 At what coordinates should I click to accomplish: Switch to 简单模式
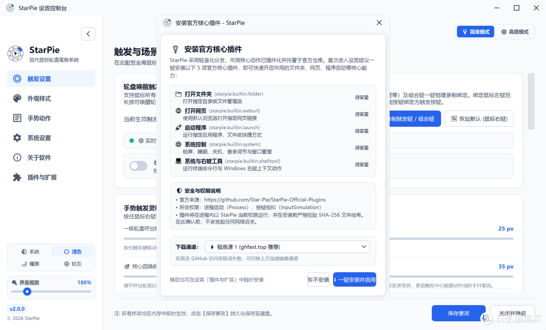(x=475, y=32)
